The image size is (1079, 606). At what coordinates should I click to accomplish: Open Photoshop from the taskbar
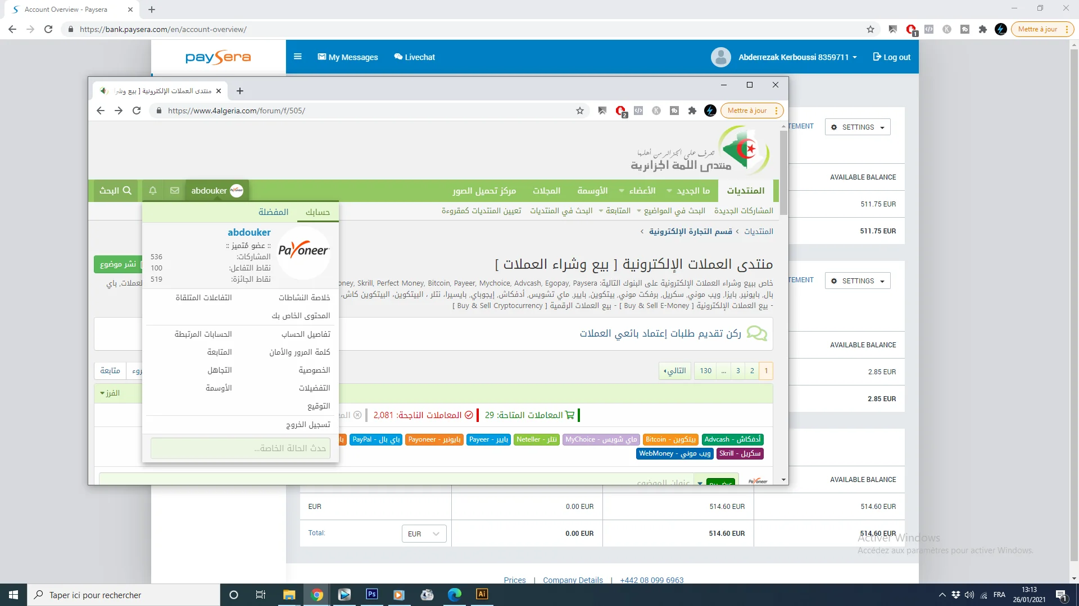click(371, 594)
